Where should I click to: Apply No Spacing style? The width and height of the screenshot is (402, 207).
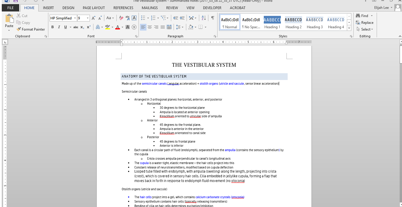251,23
